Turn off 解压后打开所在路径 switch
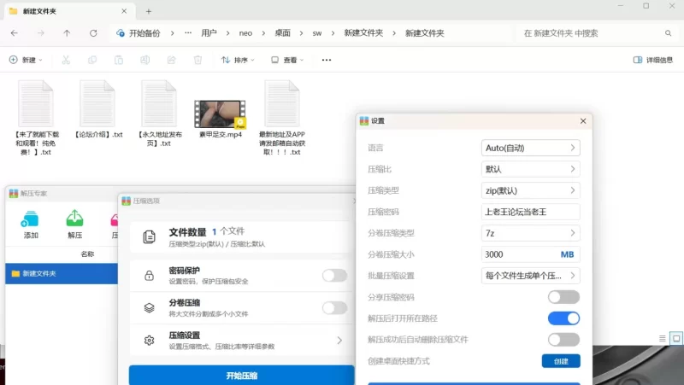 pyautogui.click(x=563, y=318)
